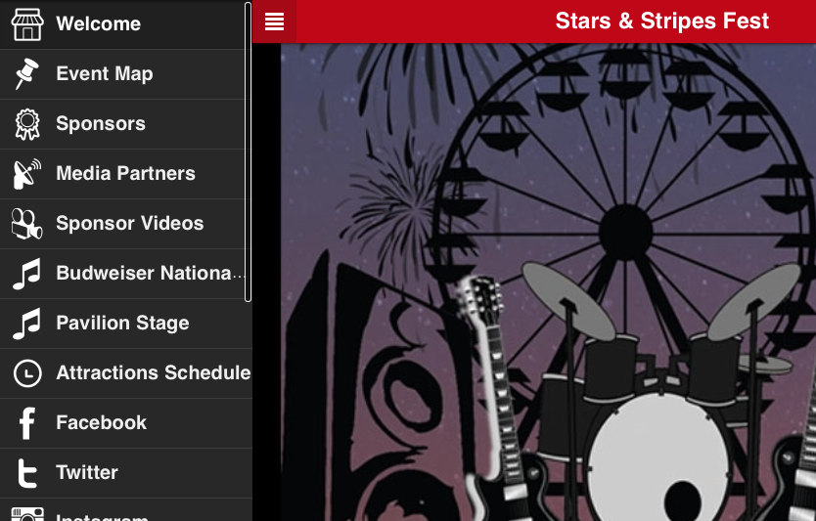The width and height of the screenshot is (816, 521).
Task: Click the side menu scrollbar handle
Action: (249, 152)
